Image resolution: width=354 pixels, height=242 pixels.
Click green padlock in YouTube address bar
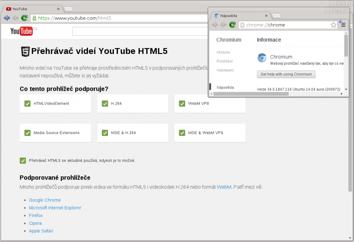[x=34, y=18]
